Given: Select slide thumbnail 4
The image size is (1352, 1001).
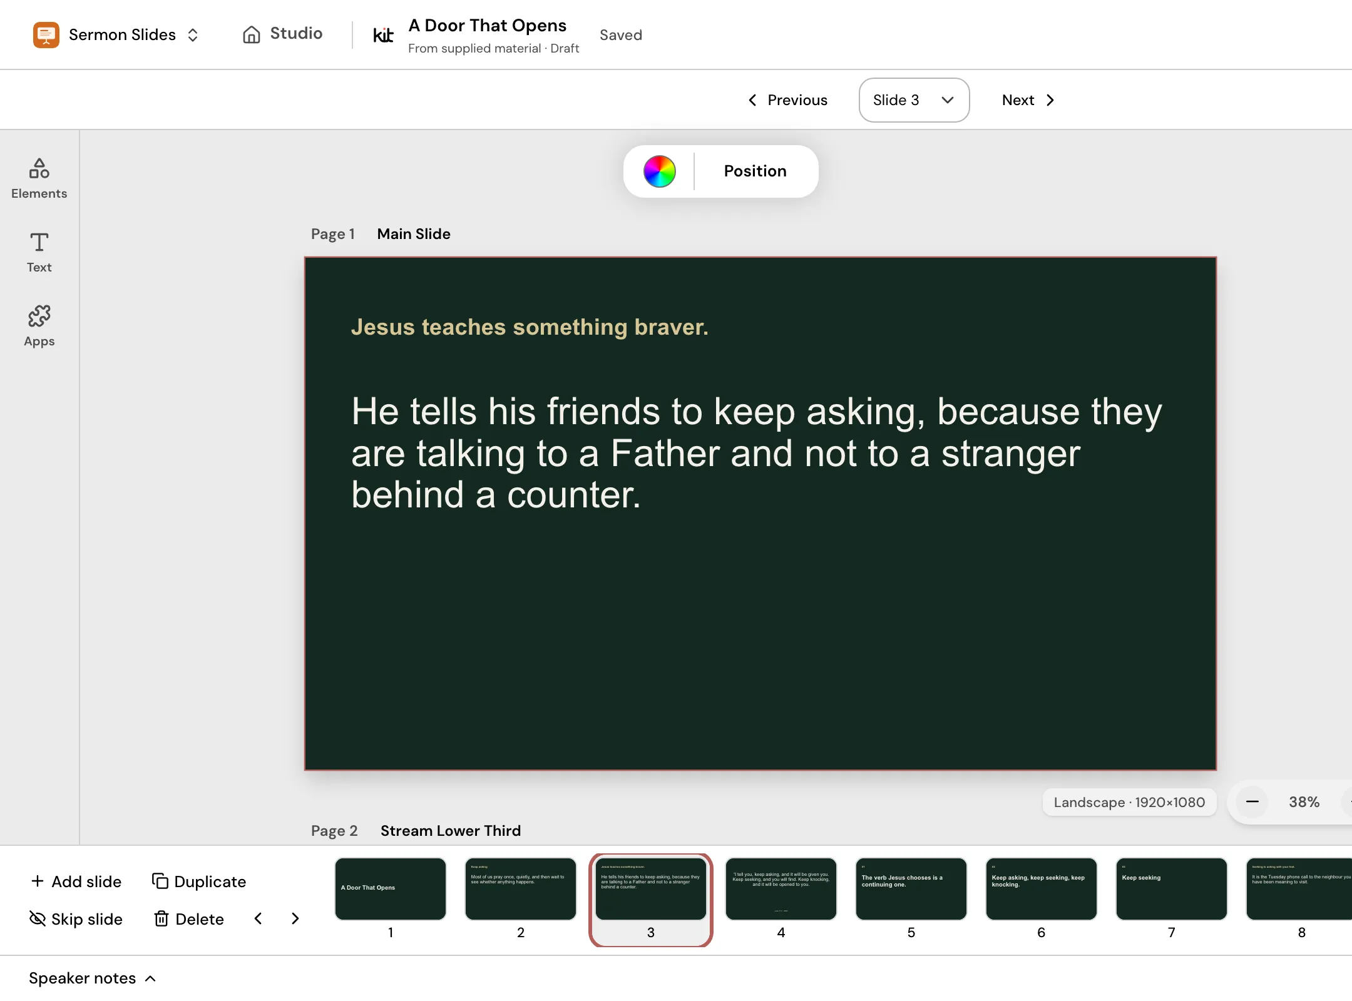Looking at the screenshot, I should tap(781, 888).
